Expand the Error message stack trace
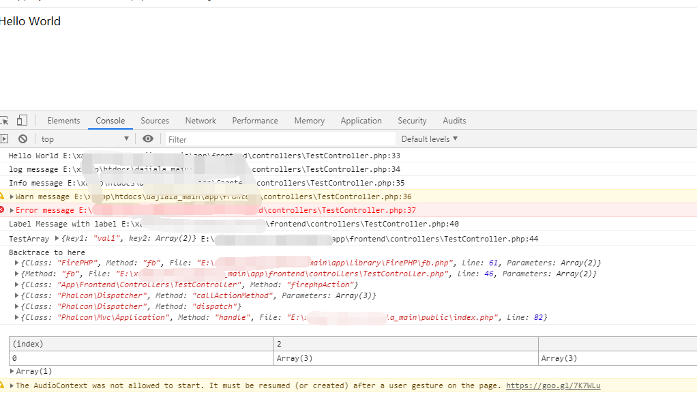This screenshot has width=697, height=395. (x=12, y=210)
